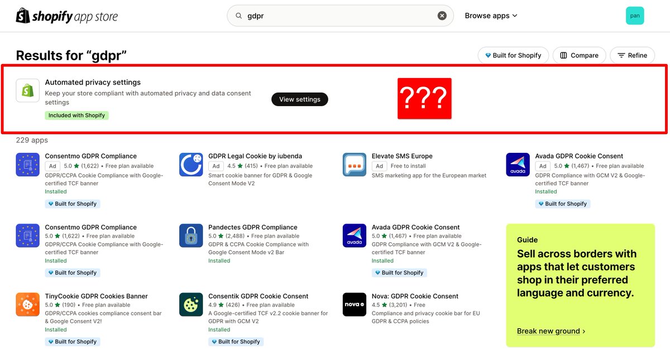Expand the Browse apps dropdown

point(491,16)
